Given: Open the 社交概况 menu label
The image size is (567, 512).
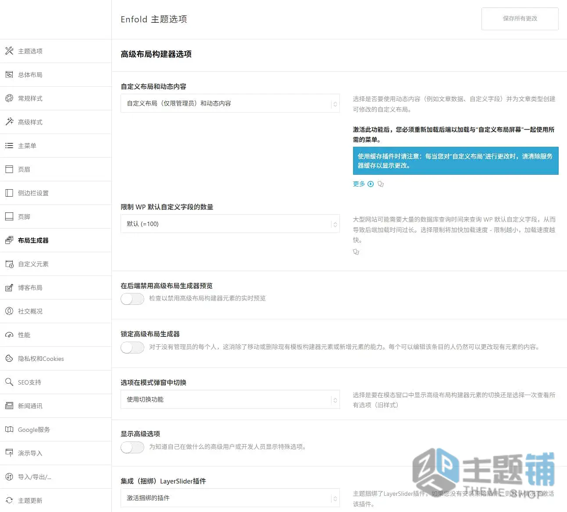Looking at the screenshot, I should coord(30,311).
